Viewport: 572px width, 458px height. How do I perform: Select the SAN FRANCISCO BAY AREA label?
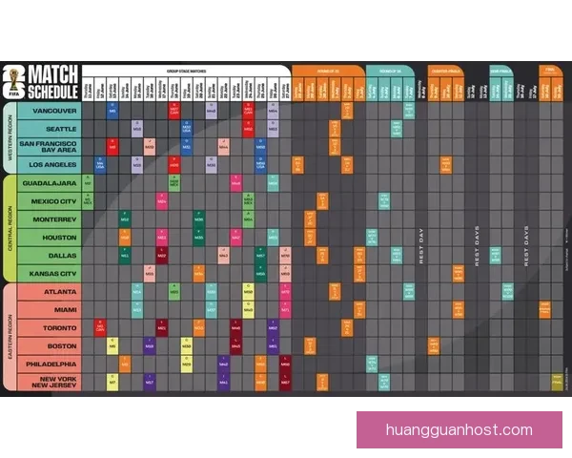[x=50, y=147]
